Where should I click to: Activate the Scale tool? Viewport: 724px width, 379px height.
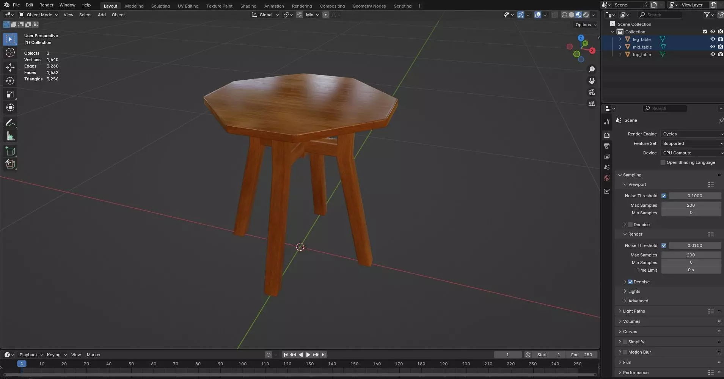(10, 94)
